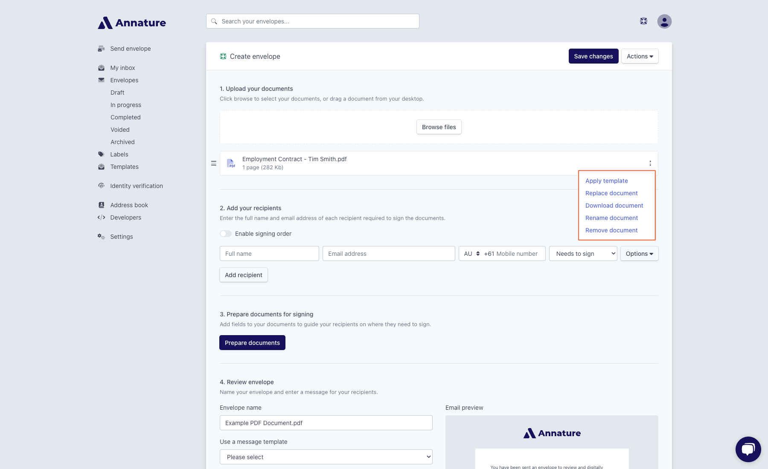The height and width of the screenshot is (469, 768).
Task: Click the Developers code icon
Action: pos(101,217)
